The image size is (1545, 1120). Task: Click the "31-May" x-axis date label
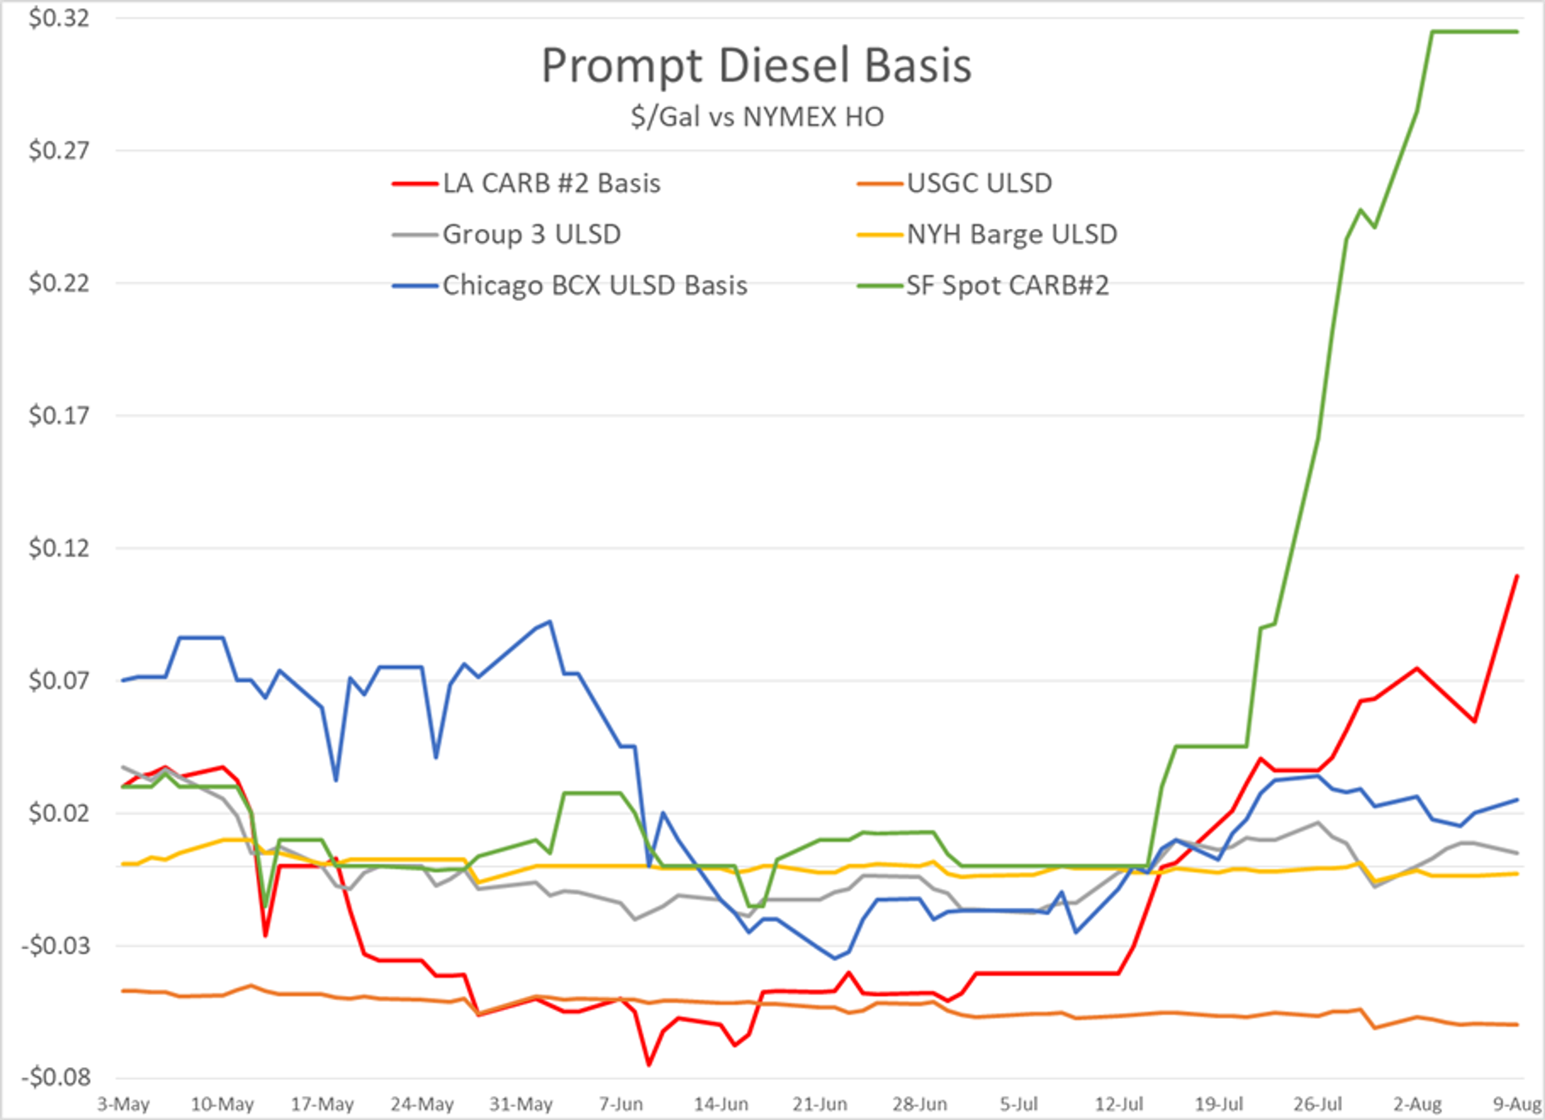(521, 1104)
